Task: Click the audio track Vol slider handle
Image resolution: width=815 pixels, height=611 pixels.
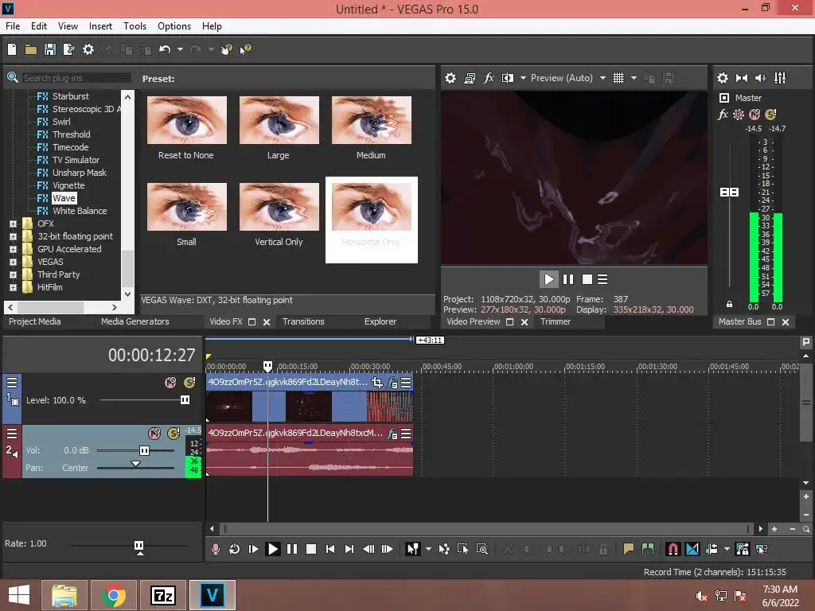Action: tap(144, 450)
